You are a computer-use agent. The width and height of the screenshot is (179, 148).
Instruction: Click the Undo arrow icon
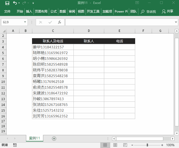point(15,3)
